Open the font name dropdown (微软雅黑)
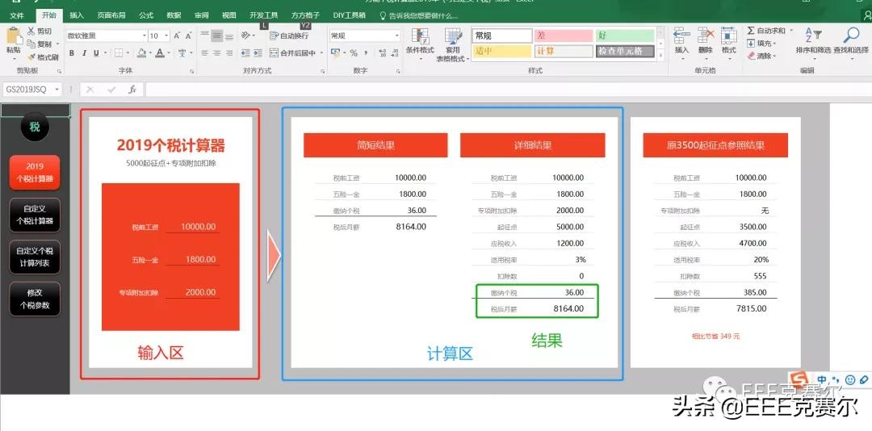This screenshot has width=872, height=431. (144, 36)
